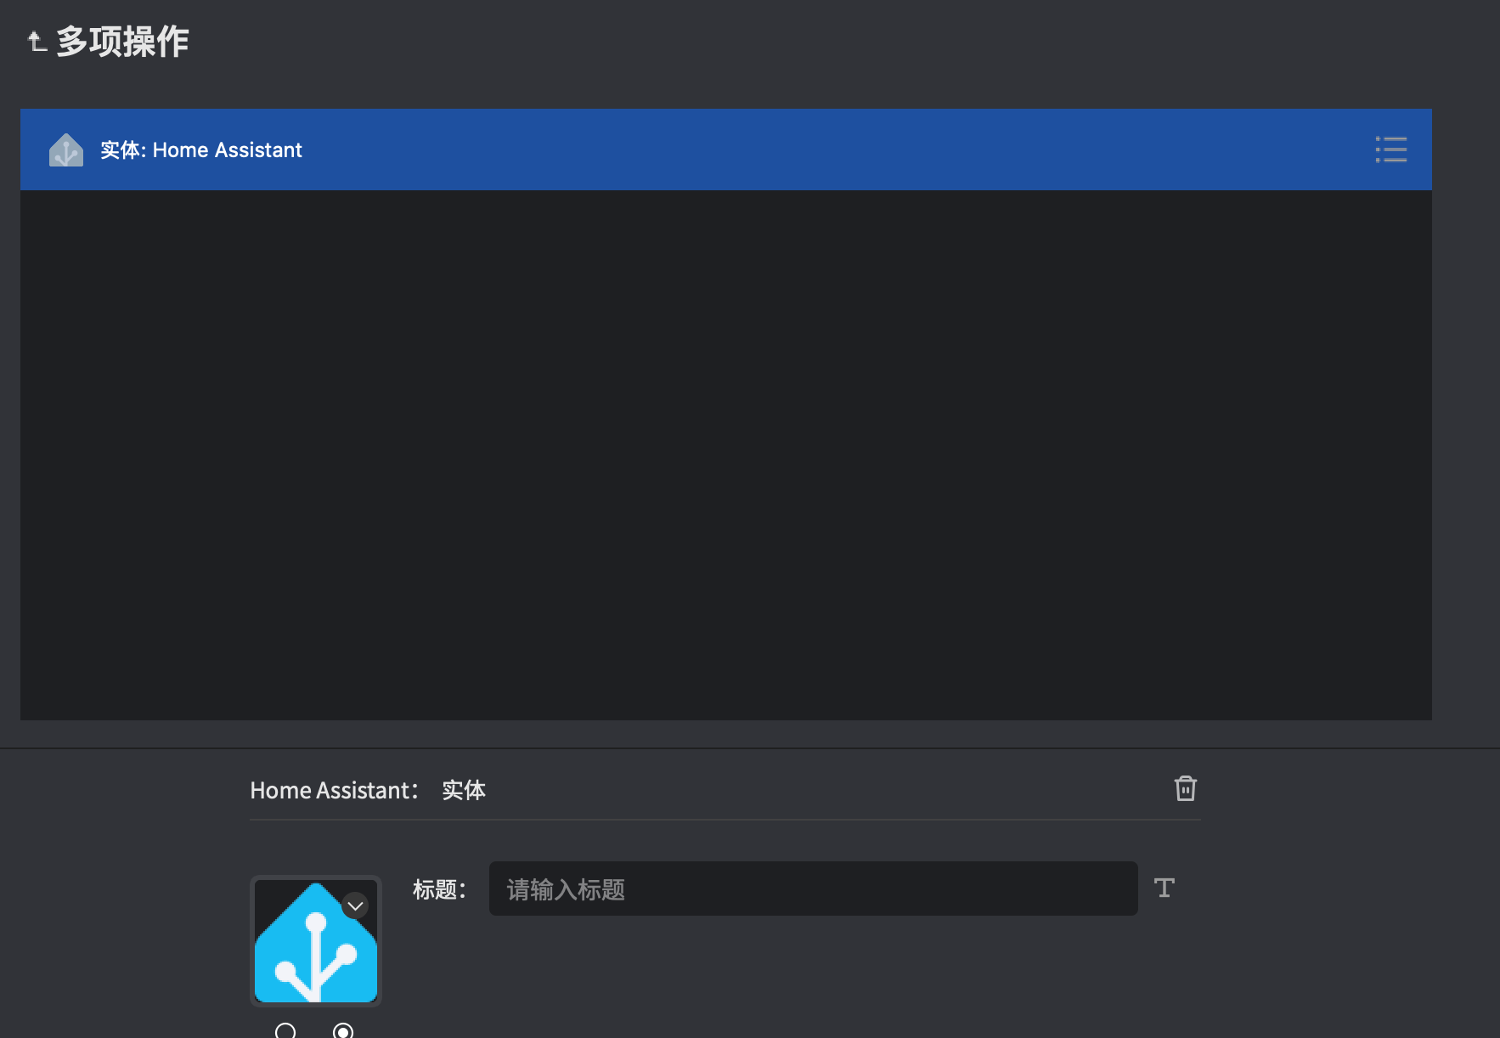Image resolution: width=1500 pixels, height=1038 pixels.
Task: Click the empty dark area below the action row
Action: (725, 455)
